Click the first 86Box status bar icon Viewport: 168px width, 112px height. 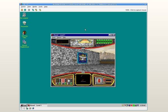pyautogui.click(x=21, y=108)
